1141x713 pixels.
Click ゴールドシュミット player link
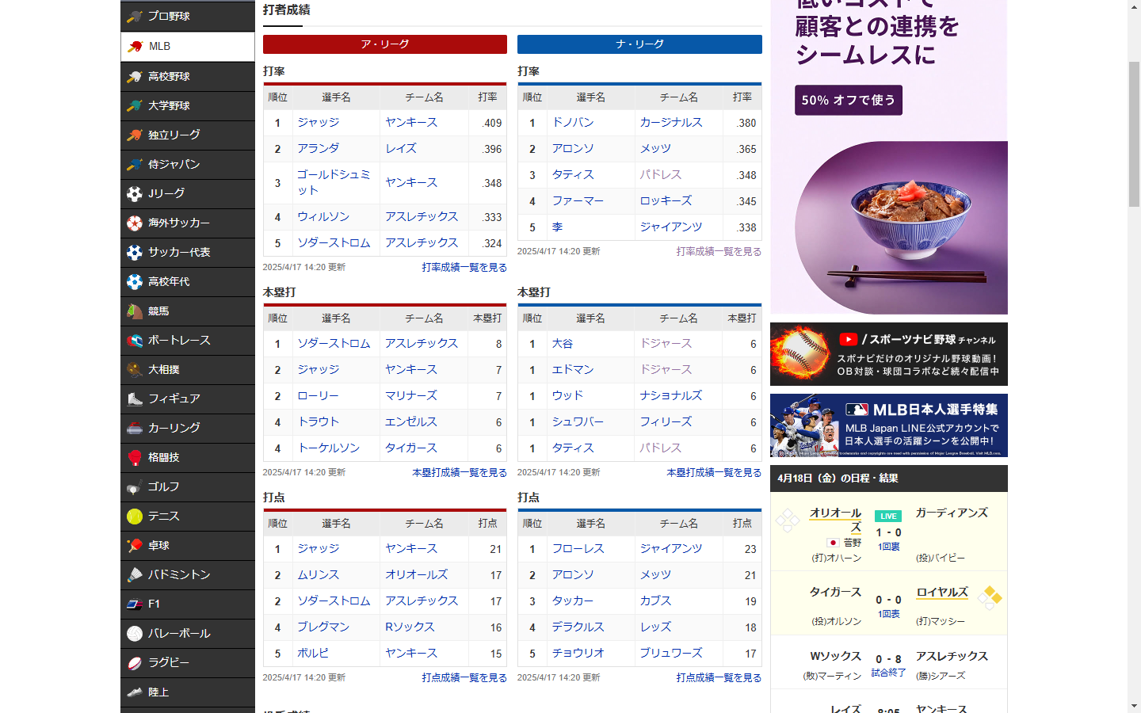[x=334, y=182]
